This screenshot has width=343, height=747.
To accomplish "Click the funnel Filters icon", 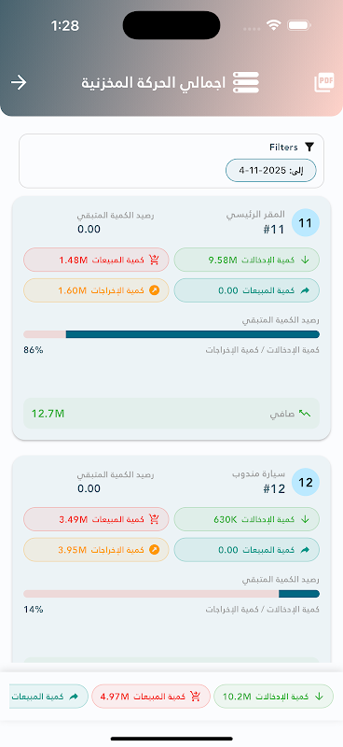I will click(309, 148).
